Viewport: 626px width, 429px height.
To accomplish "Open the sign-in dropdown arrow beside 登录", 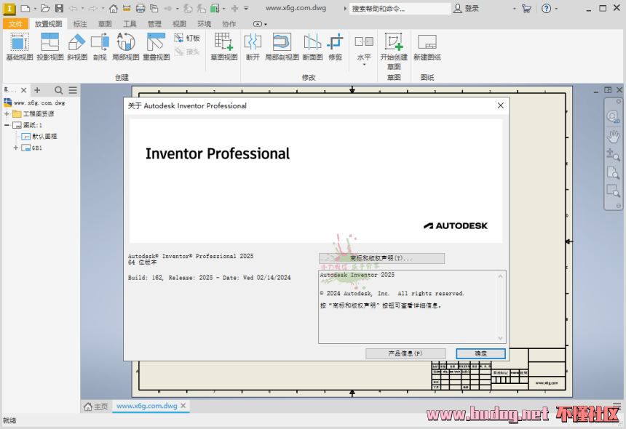I will click(x=514, y=9).
